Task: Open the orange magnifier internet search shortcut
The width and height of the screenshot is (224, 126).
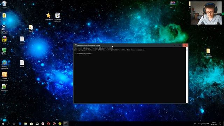Action: coord(4,76)
